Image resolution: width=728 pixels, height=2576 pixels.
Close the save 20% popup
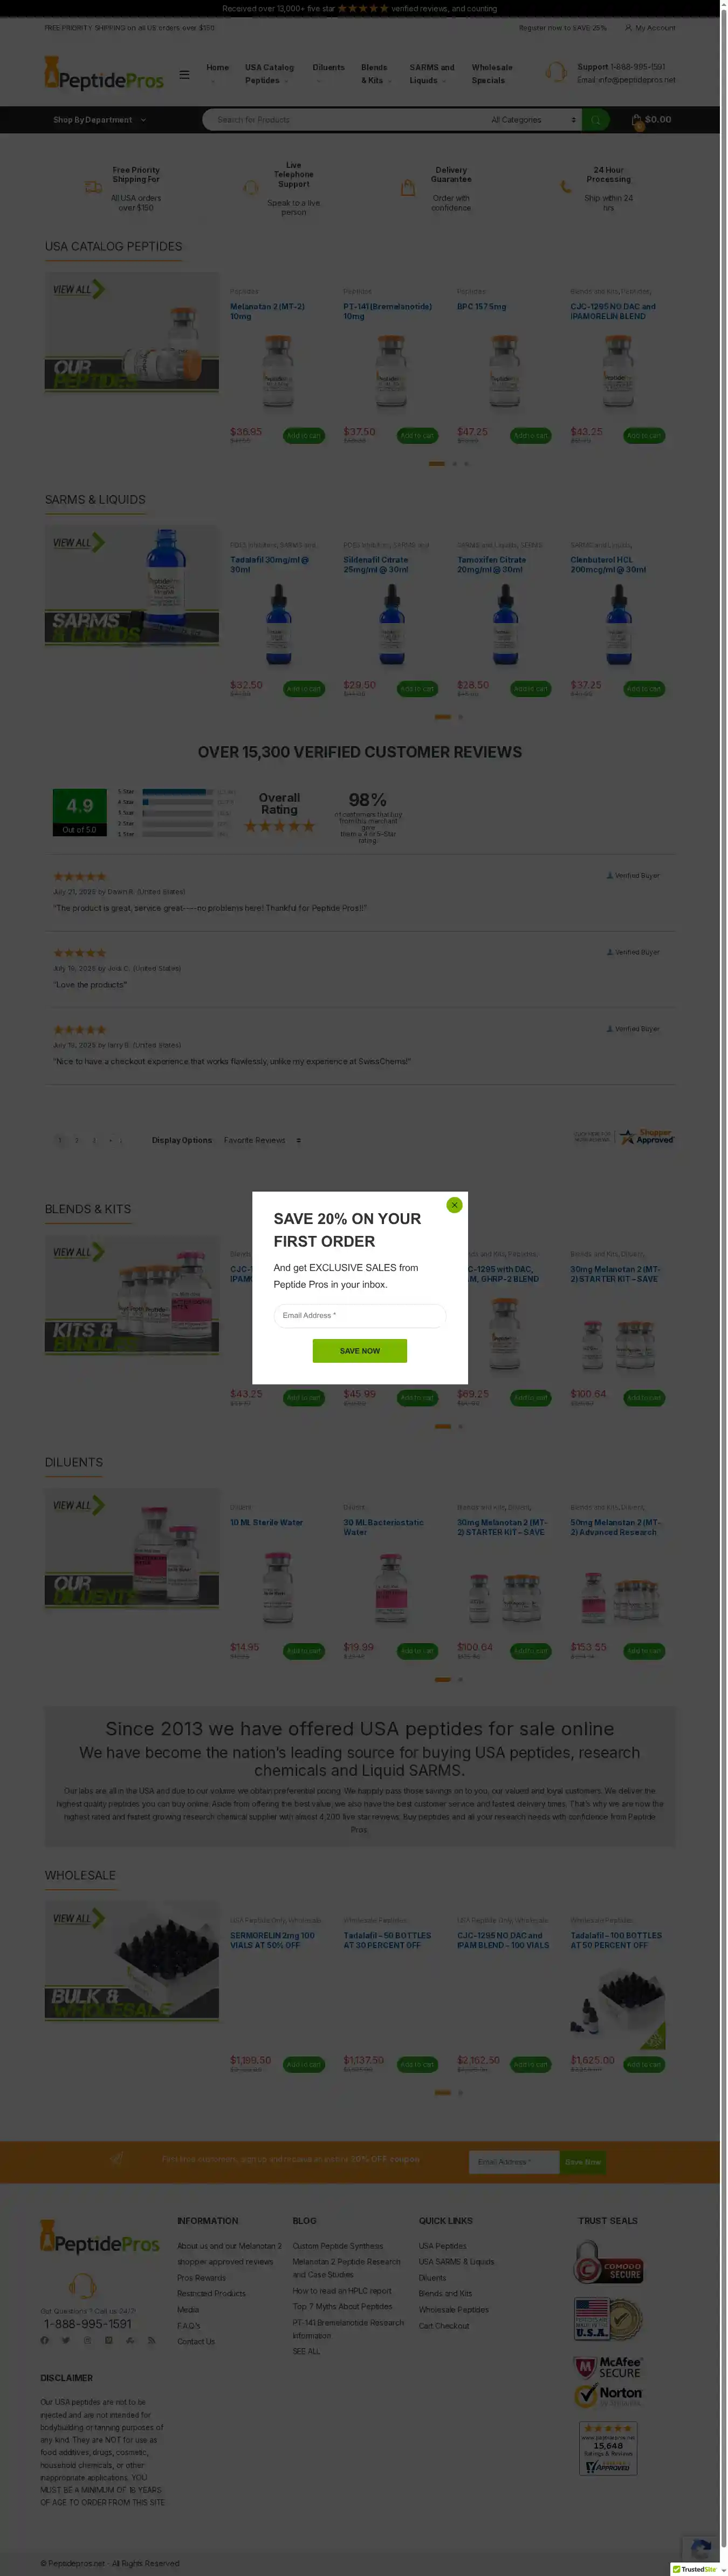(x=455, y=1204)
